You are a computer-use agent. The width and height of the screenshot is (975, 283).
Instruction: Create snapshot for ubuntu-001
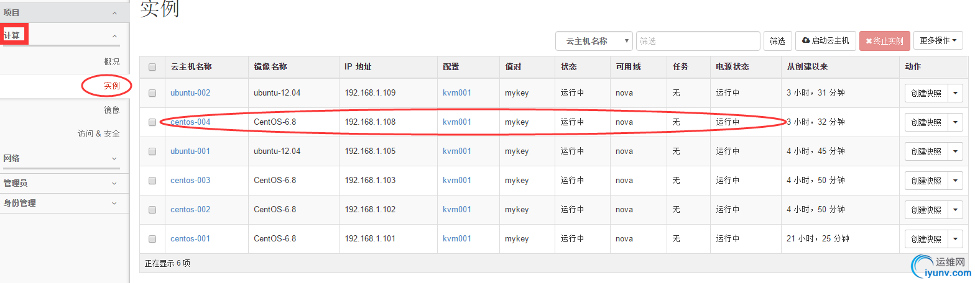click(x=926, y=151)
